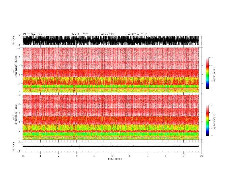Click the "ch.3(V)" axis label
Viewport: 227px width, 175px height.
point(14,147)
